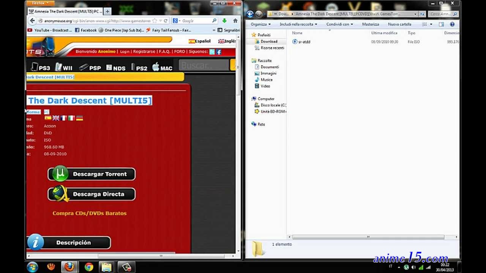The height and width of the screenshot is (273, 486).
Task: Open Firefox downloads green arrow
Action: [224, 21]
